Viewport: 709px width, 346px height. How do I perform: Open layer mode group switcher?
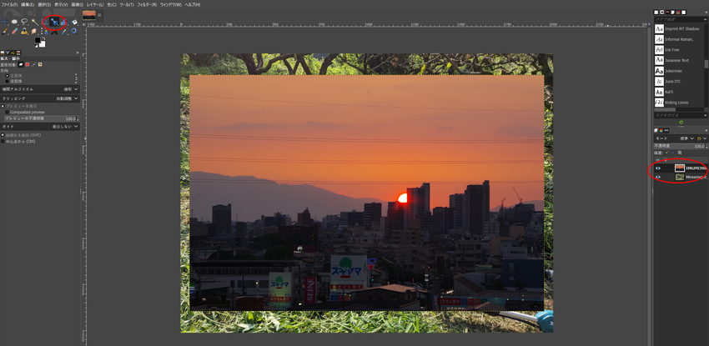(x=701, y=138)
